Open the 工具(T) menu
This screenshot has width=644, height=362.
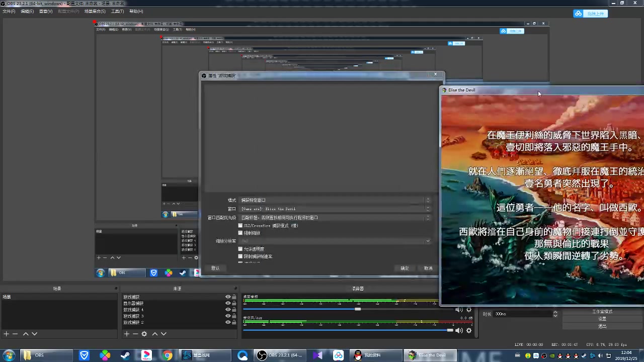point(117,11)
